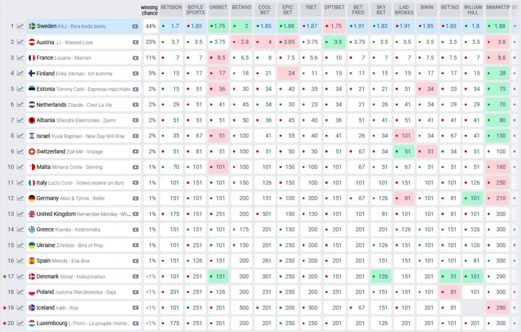Play the video for Netherlands' C'est La Vie
Screen dimensions: 521x332
point(135,105)
